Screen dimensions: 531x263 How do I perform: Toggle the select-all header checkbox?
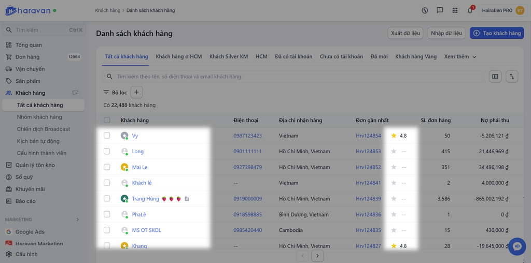[107, 120]
